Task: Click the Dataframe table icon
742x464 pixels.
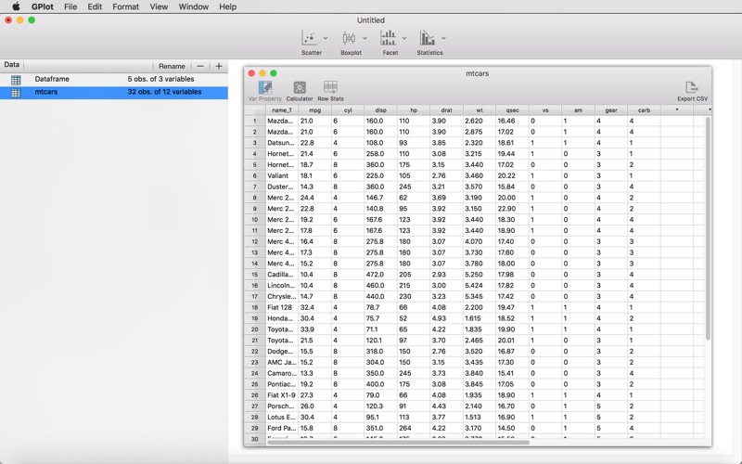Action: click(x=16, y=80)
